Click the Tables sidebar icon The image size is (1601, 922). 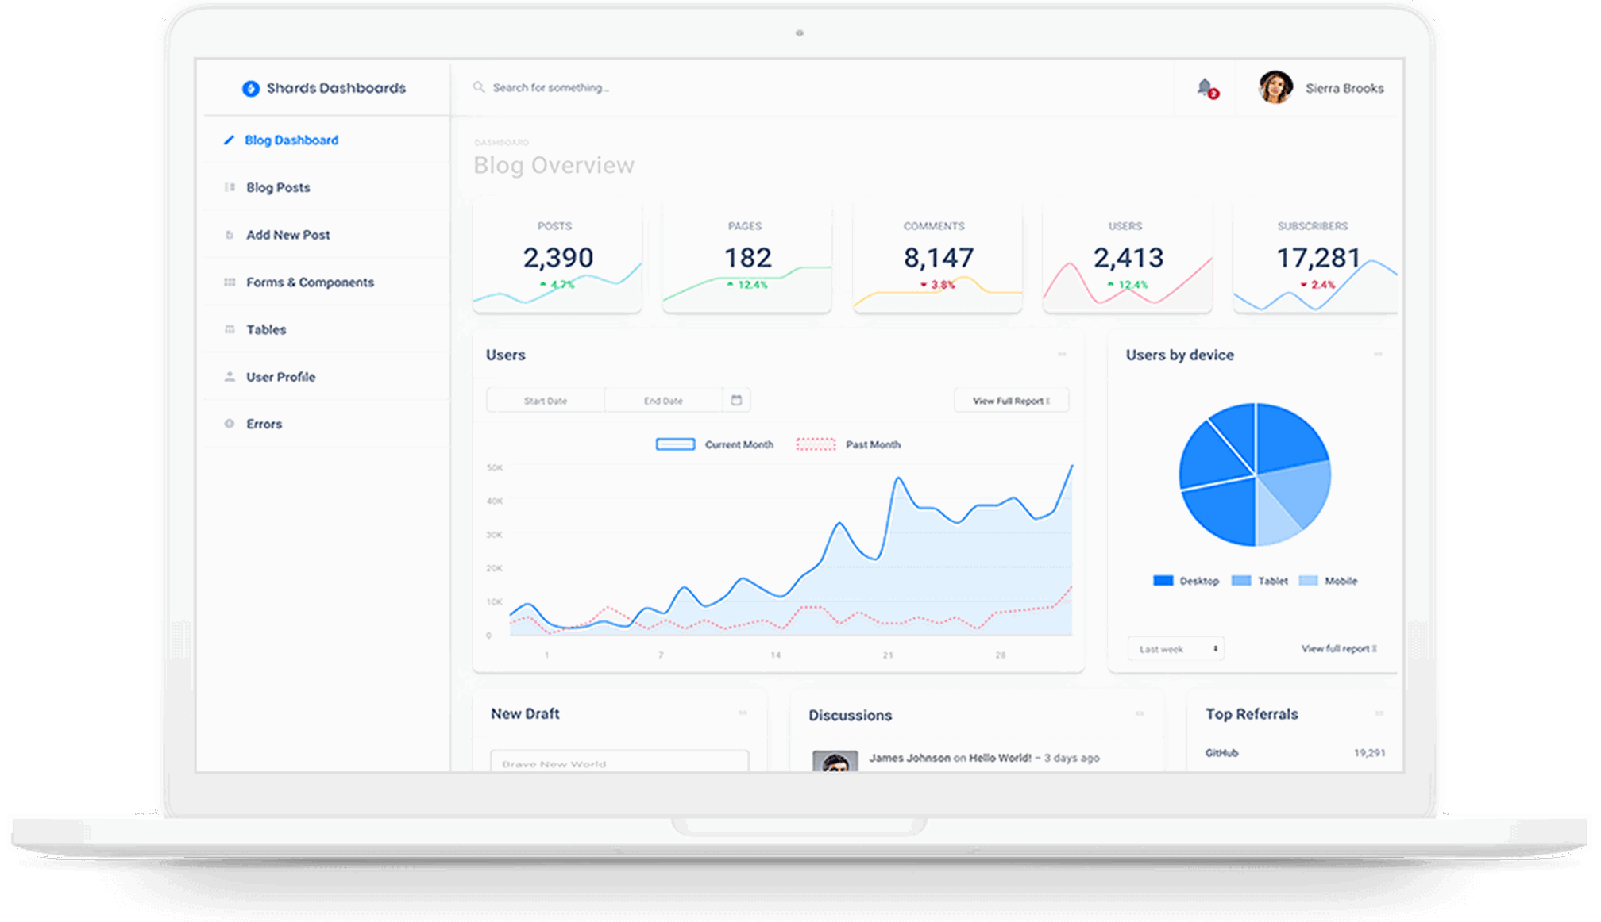(230, 329)
